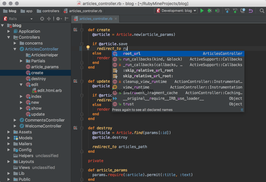Click the scroll-from-source target icon

(x=42, y=19)
